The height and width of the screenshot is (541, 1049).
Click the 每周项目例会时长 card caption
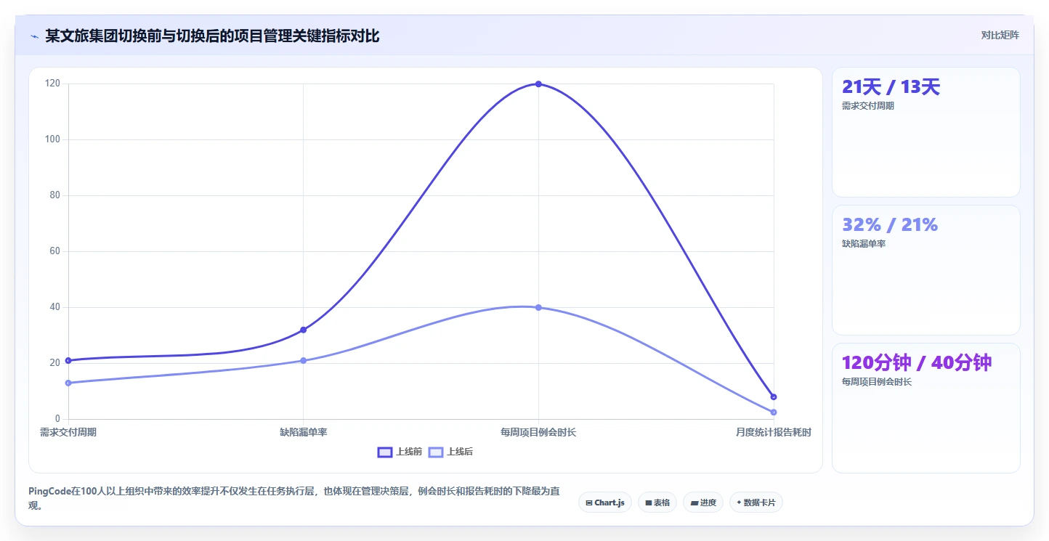877,382
